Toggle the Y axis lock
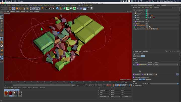 point(35,8)
